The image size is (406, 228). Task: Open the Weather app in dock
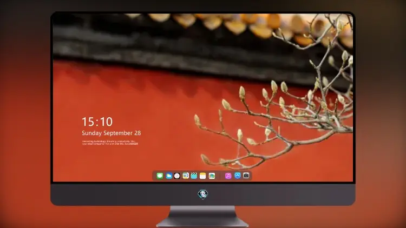168,176
